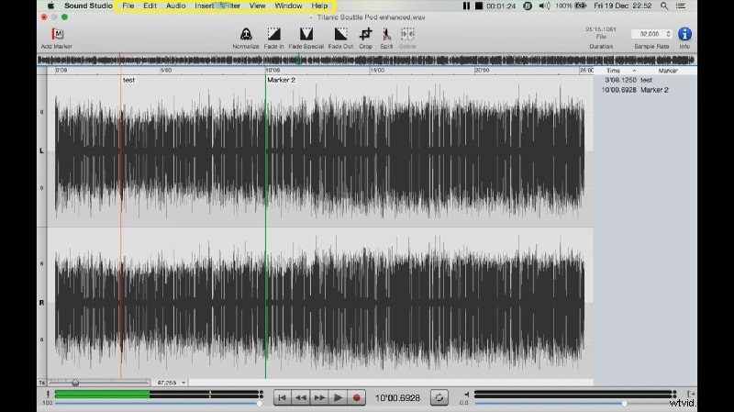Click the stop recording icon in menu bar
Screen dimensions: 734x412
[479, 6]
